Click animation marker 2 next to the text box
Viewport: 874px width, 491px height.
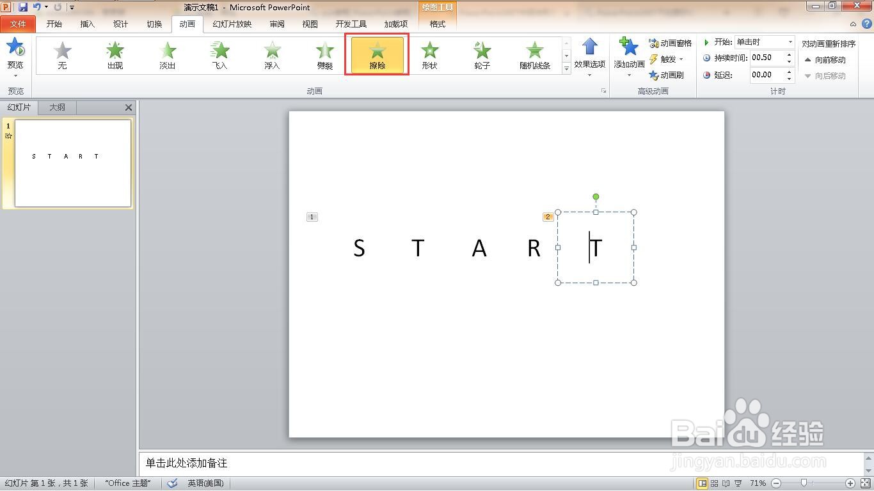(x=548, y=217)
